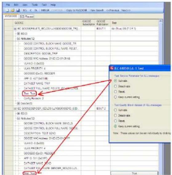Select row DATASET NAME: TRIP
This screenshot has width=172, height=175.
click(37, 84)
